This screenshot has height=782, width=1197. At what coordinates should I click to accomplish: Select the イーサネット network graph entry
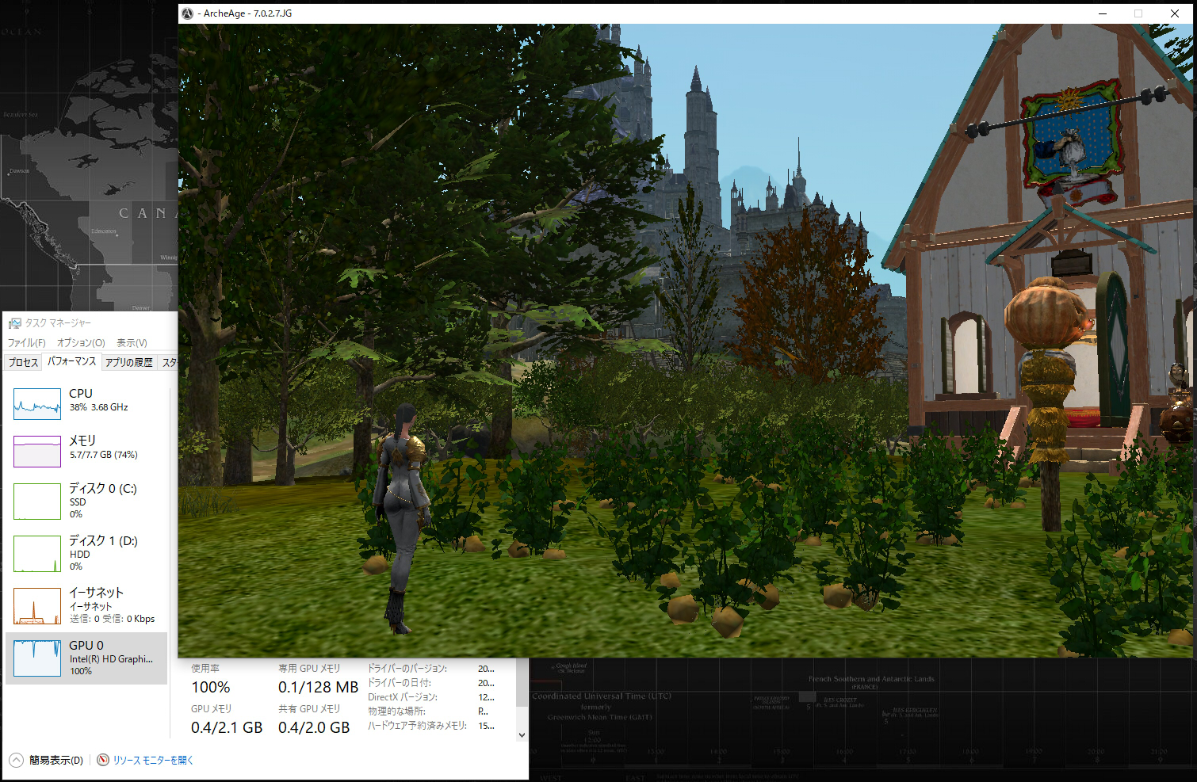(86, 605)
